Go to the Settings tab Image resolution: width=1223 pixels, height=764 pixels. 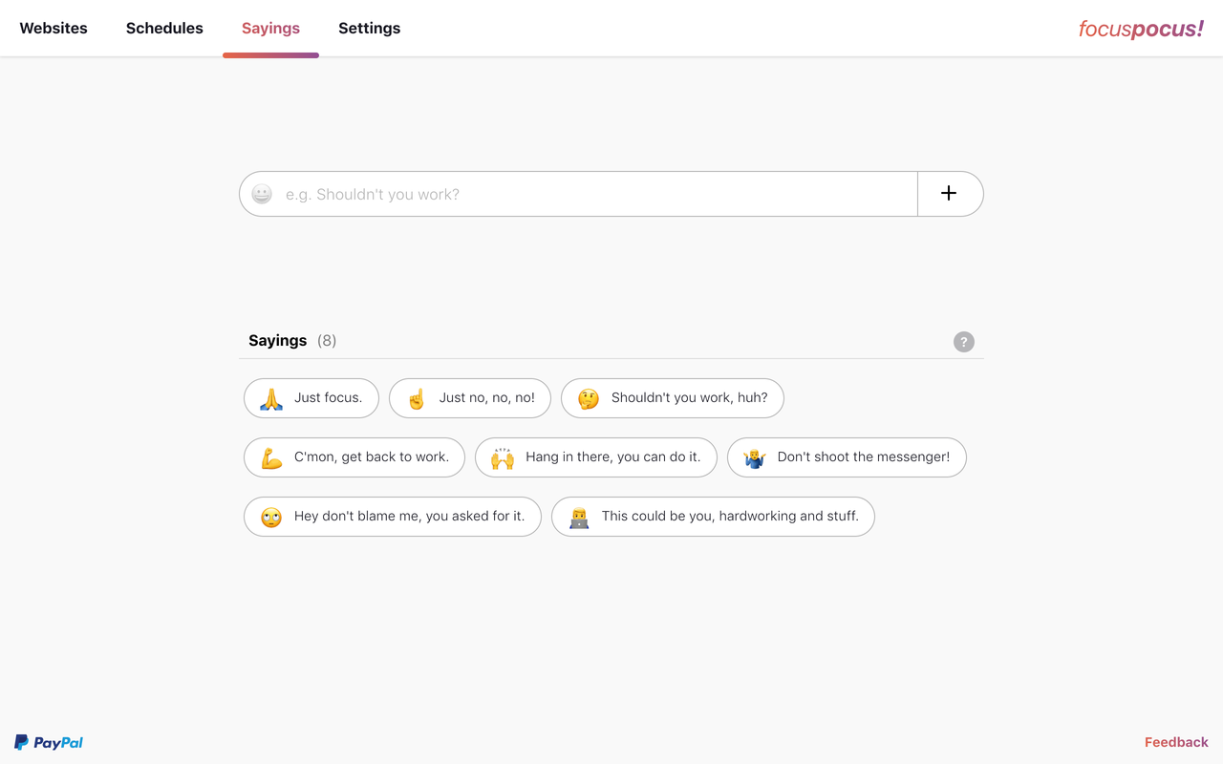coord(369,29)
